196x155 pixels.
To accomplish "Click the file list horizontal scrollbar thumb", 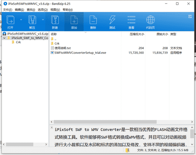I will click(x=105, y=122).
